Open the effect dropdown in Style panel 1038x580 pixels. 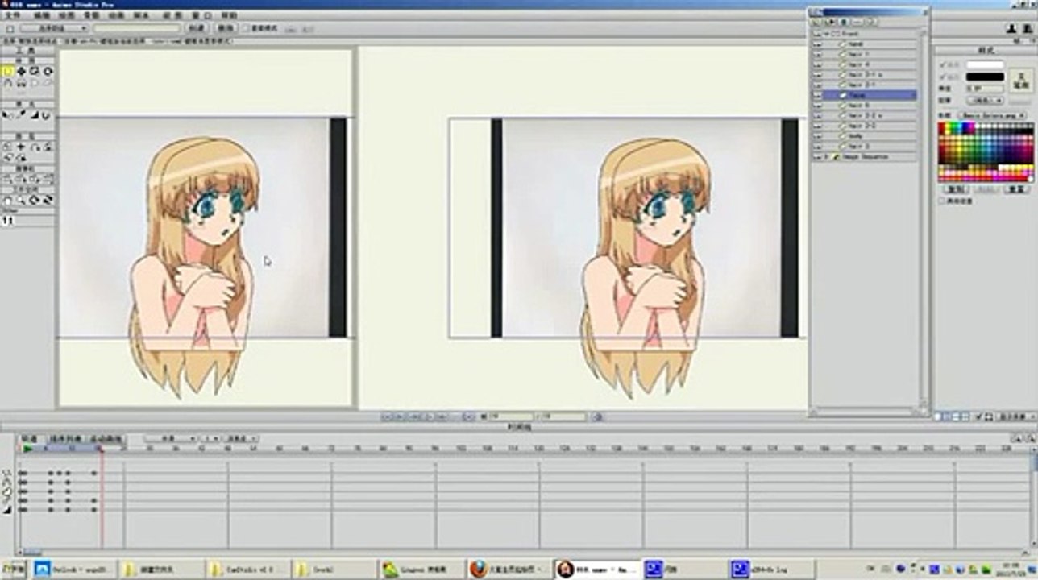pyautogui.click(x=985, y=100)
